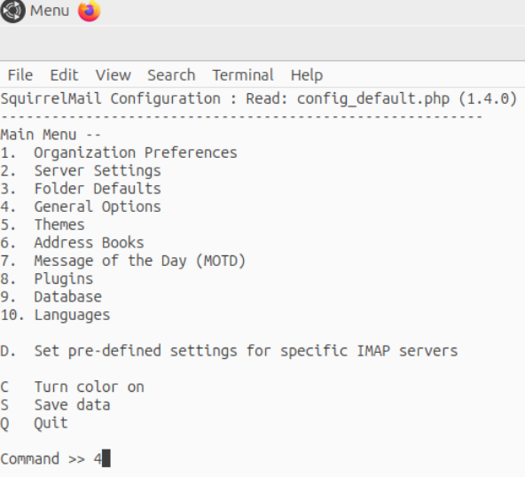
Task: Click the General Options entry
Action: tap(81, 207)
